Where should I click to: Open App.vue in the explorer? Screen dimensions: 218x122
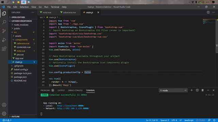19,58
